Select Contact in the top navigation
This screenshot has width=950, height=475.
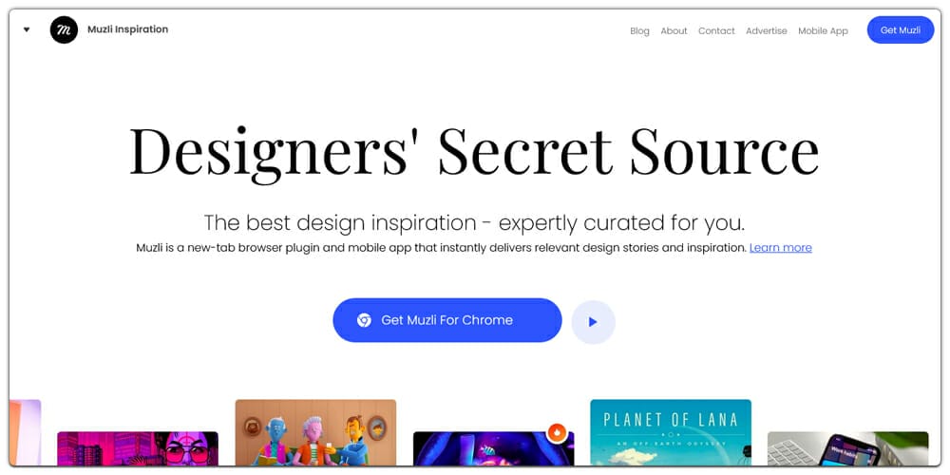(x=716, y=31)
